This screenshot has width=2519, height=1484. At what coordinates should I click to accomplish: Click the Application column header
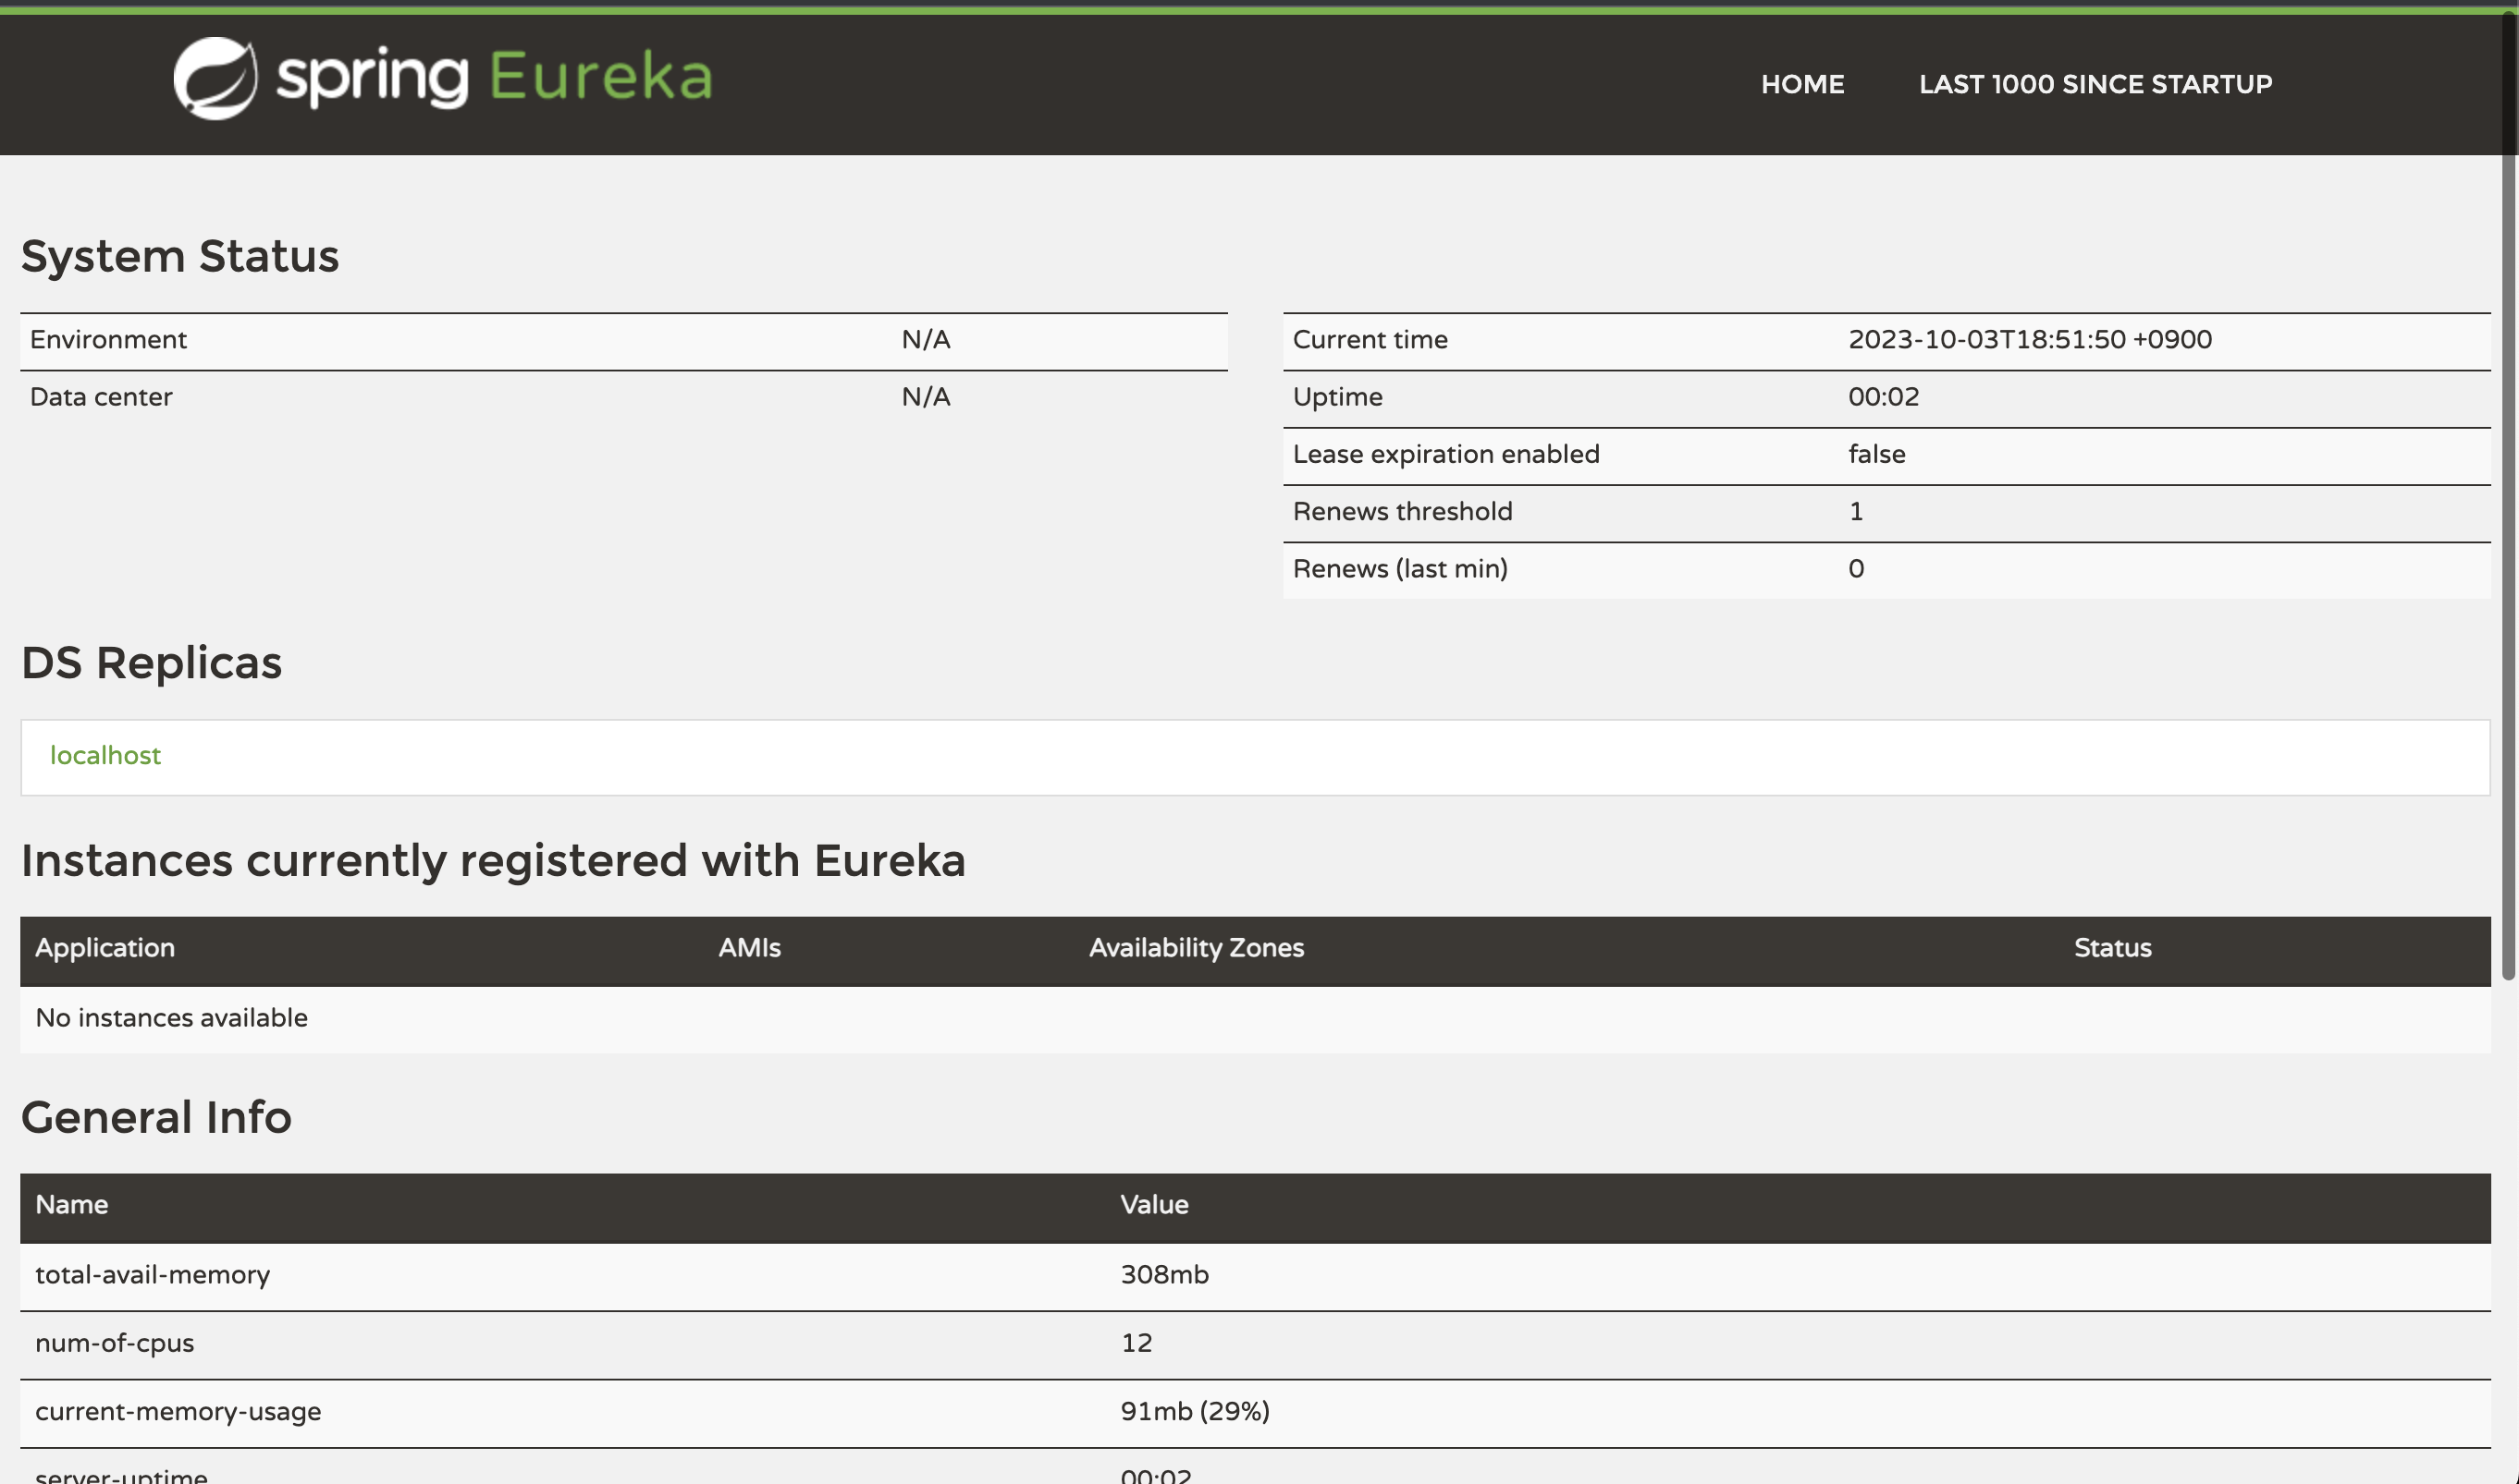[x=105, y=947]
